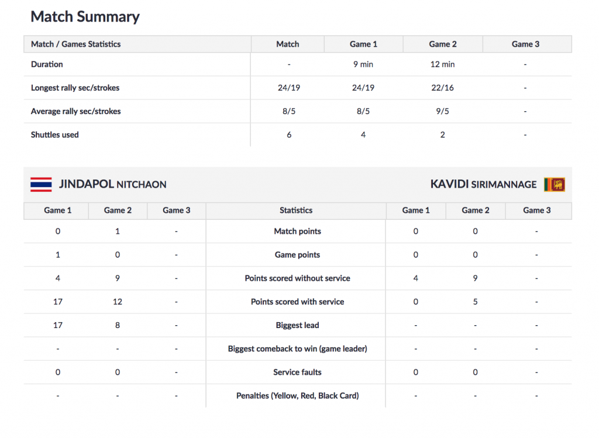Click the Duration row label
The height and width of the screenshot is (438, 599).
[47, 64]
